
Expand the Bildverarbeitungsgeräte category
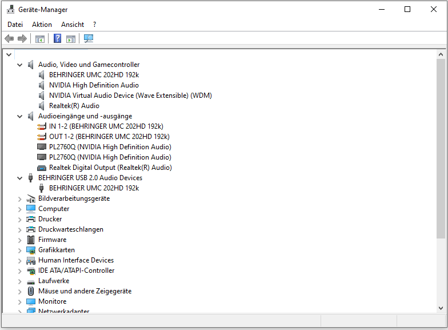coord(19,199)
